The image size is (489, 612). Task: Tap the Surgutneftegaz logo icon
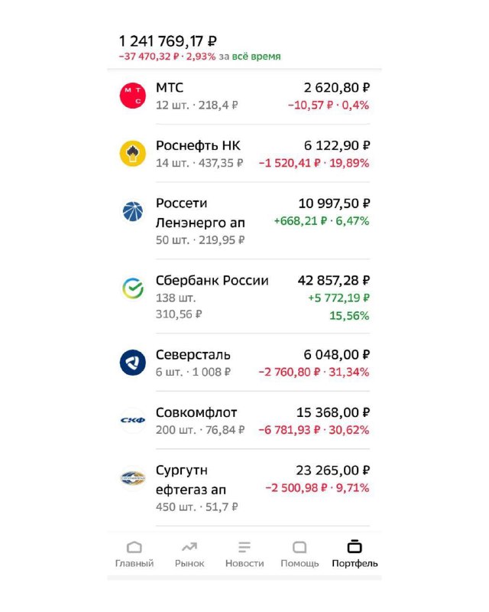[133, 478]
